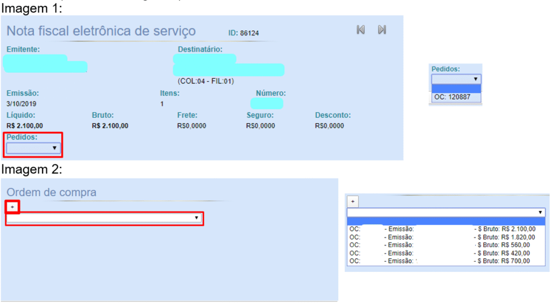Click the red-outlined plus button under Ordem de compra
Image resolution: width=551 pixels, height=303 pixels.
pyautogui.click(x=12, y=206)
